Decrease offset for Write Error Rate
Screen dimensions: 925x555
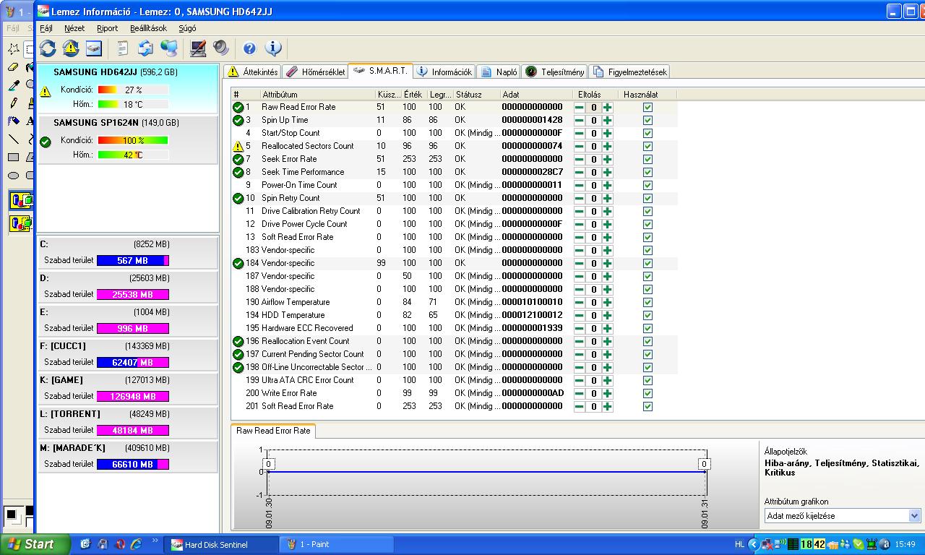click(580, 393)
